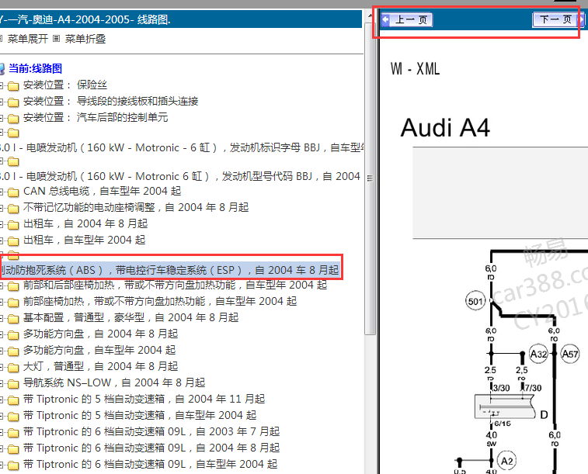Select 不带记忆功能的电动座椅调整 entry
This screenshot has width=588, height=474.
[136, 207]
